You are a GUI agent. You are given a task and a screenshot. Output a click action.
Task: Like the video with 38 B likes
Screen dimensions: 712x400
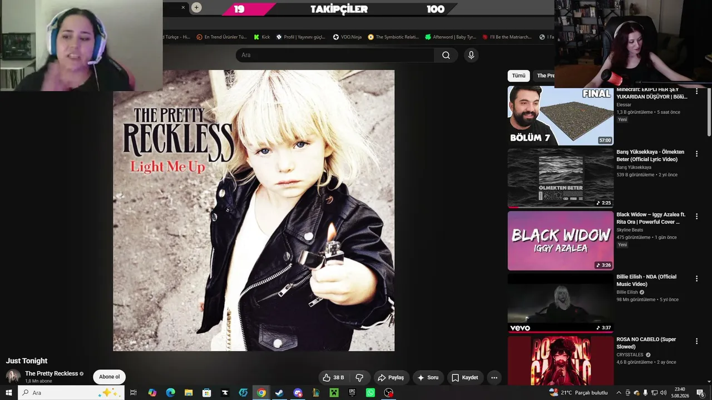[333, 378]
